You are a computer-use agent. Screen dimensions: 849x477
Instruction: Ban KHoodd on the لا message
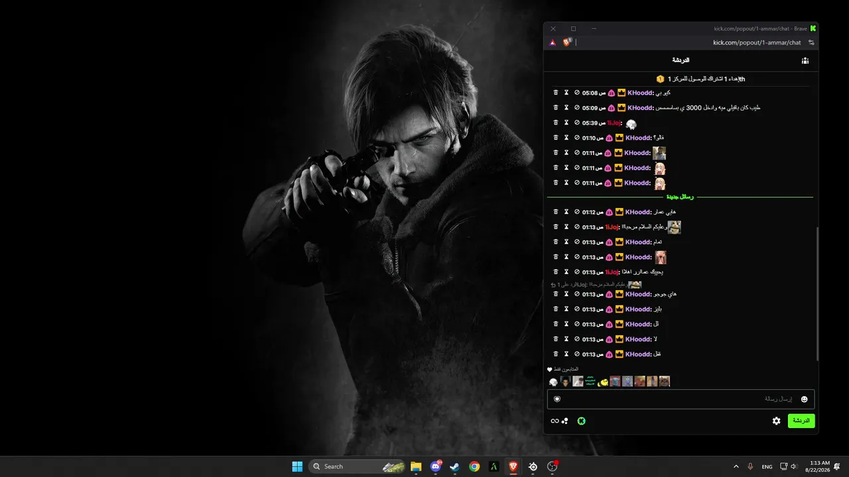pos(577,339)
